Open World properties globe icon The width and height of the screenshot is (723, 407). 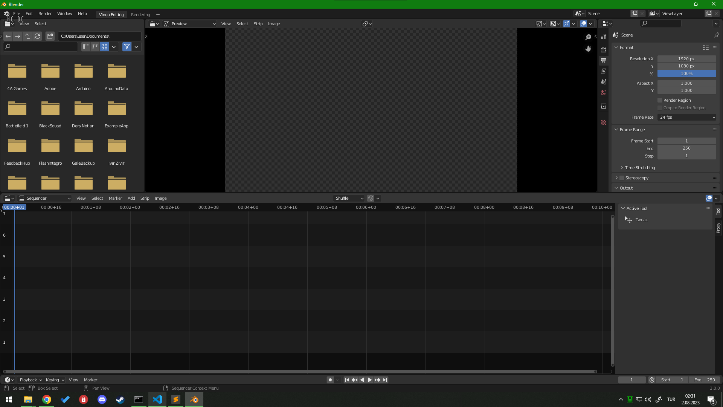click(x=604, y=92)
